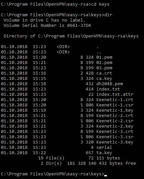Select the volume serial number 0661-37D4
This screenshot has height=179, width=144.
click(79, 26)
